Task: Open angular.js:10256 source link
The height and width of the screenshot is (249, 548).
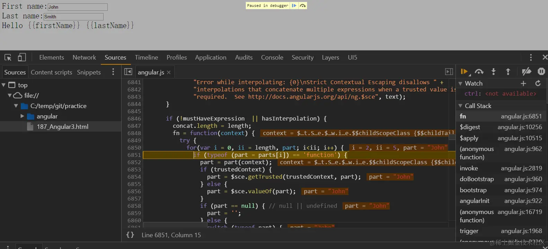Action: (x=520, y=127)
